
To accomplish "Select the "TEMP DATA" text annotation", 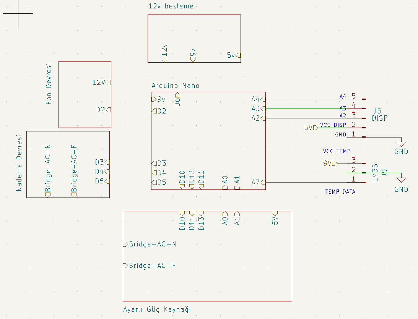I will 340,192.
